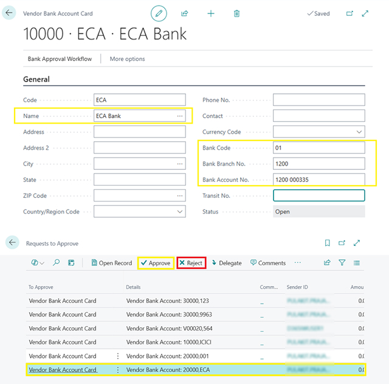The height and width of the screenshot is (384, 389).
Task: Open the lookup ellipsis in the City field
Action: [180, 164]
